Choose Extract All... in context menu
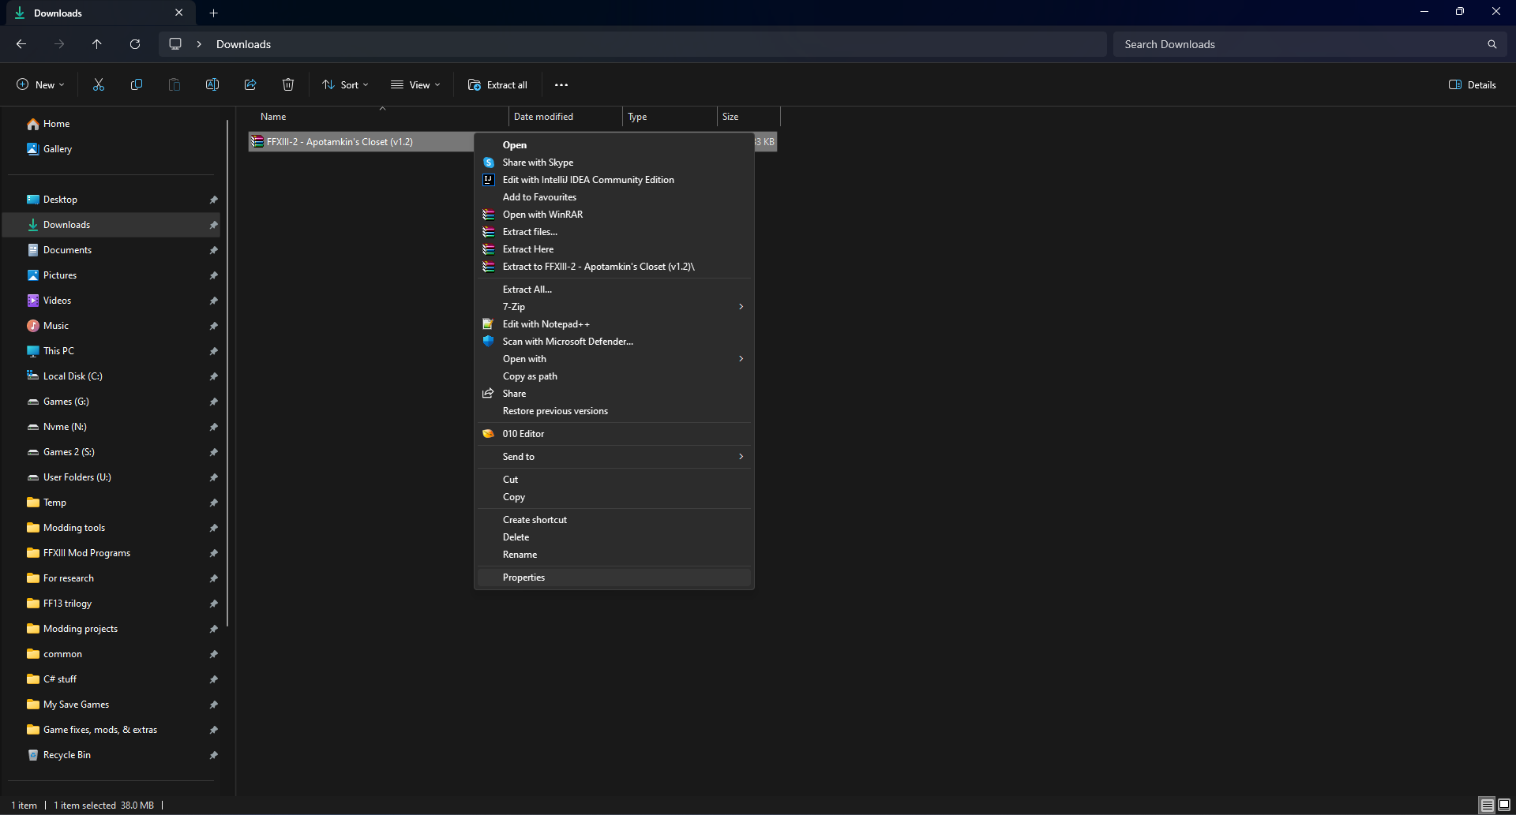 (x=614, y=290)
